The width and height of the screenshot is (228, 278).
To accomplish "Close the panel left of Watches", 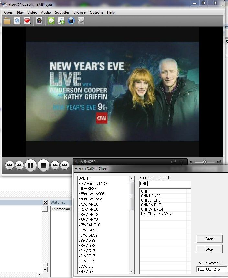I will point(45,202).
